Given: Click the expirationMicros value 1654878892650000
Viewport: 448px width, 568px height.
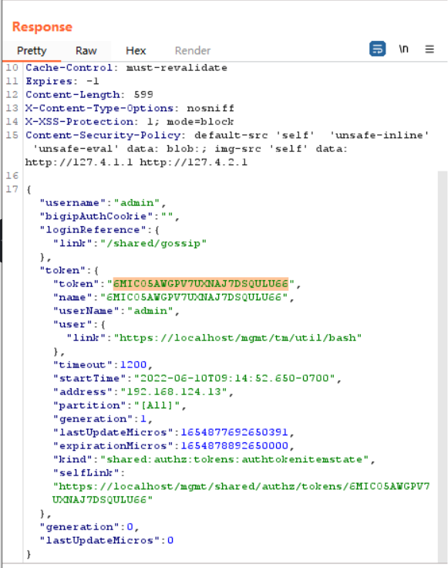Looking at the screenshot, I should click(x=234, y=445).
